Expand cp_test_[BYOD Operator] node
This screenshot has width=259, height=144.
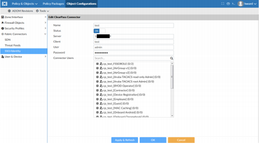[97, 86]
